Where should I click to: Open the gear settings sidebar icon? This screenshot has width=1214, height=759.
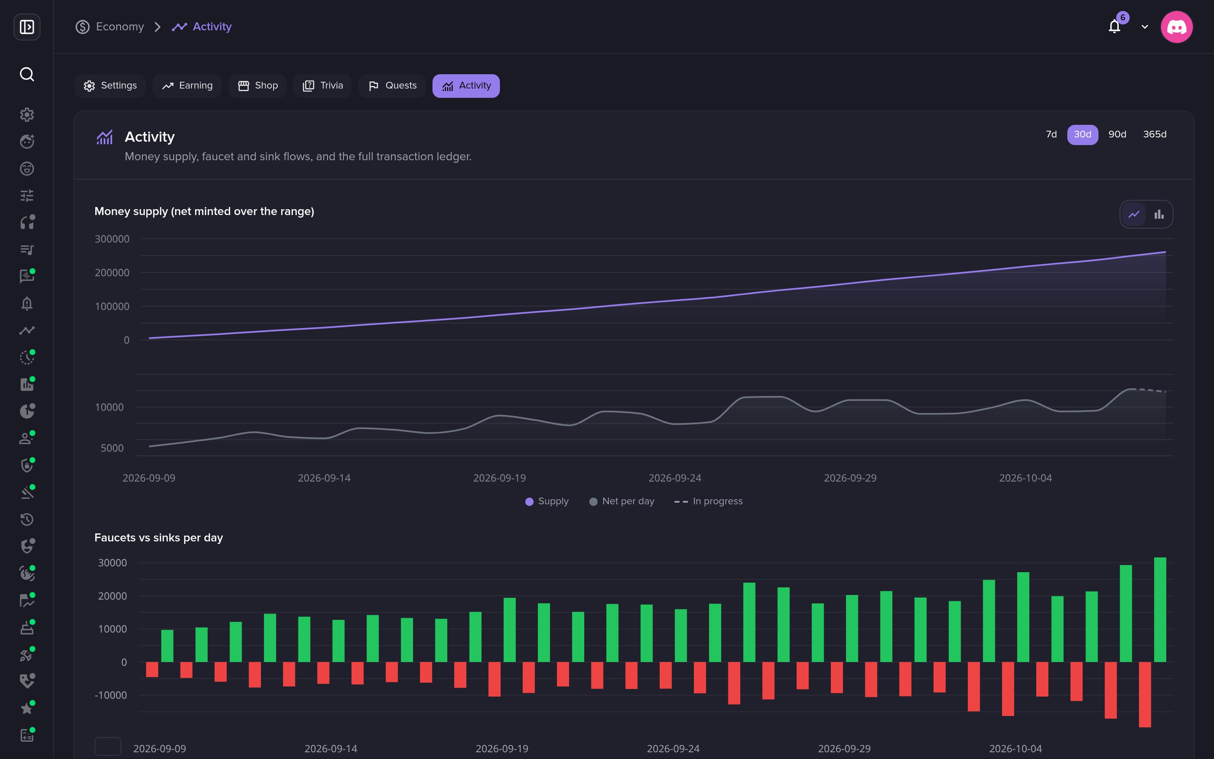(x=27, y=114)
